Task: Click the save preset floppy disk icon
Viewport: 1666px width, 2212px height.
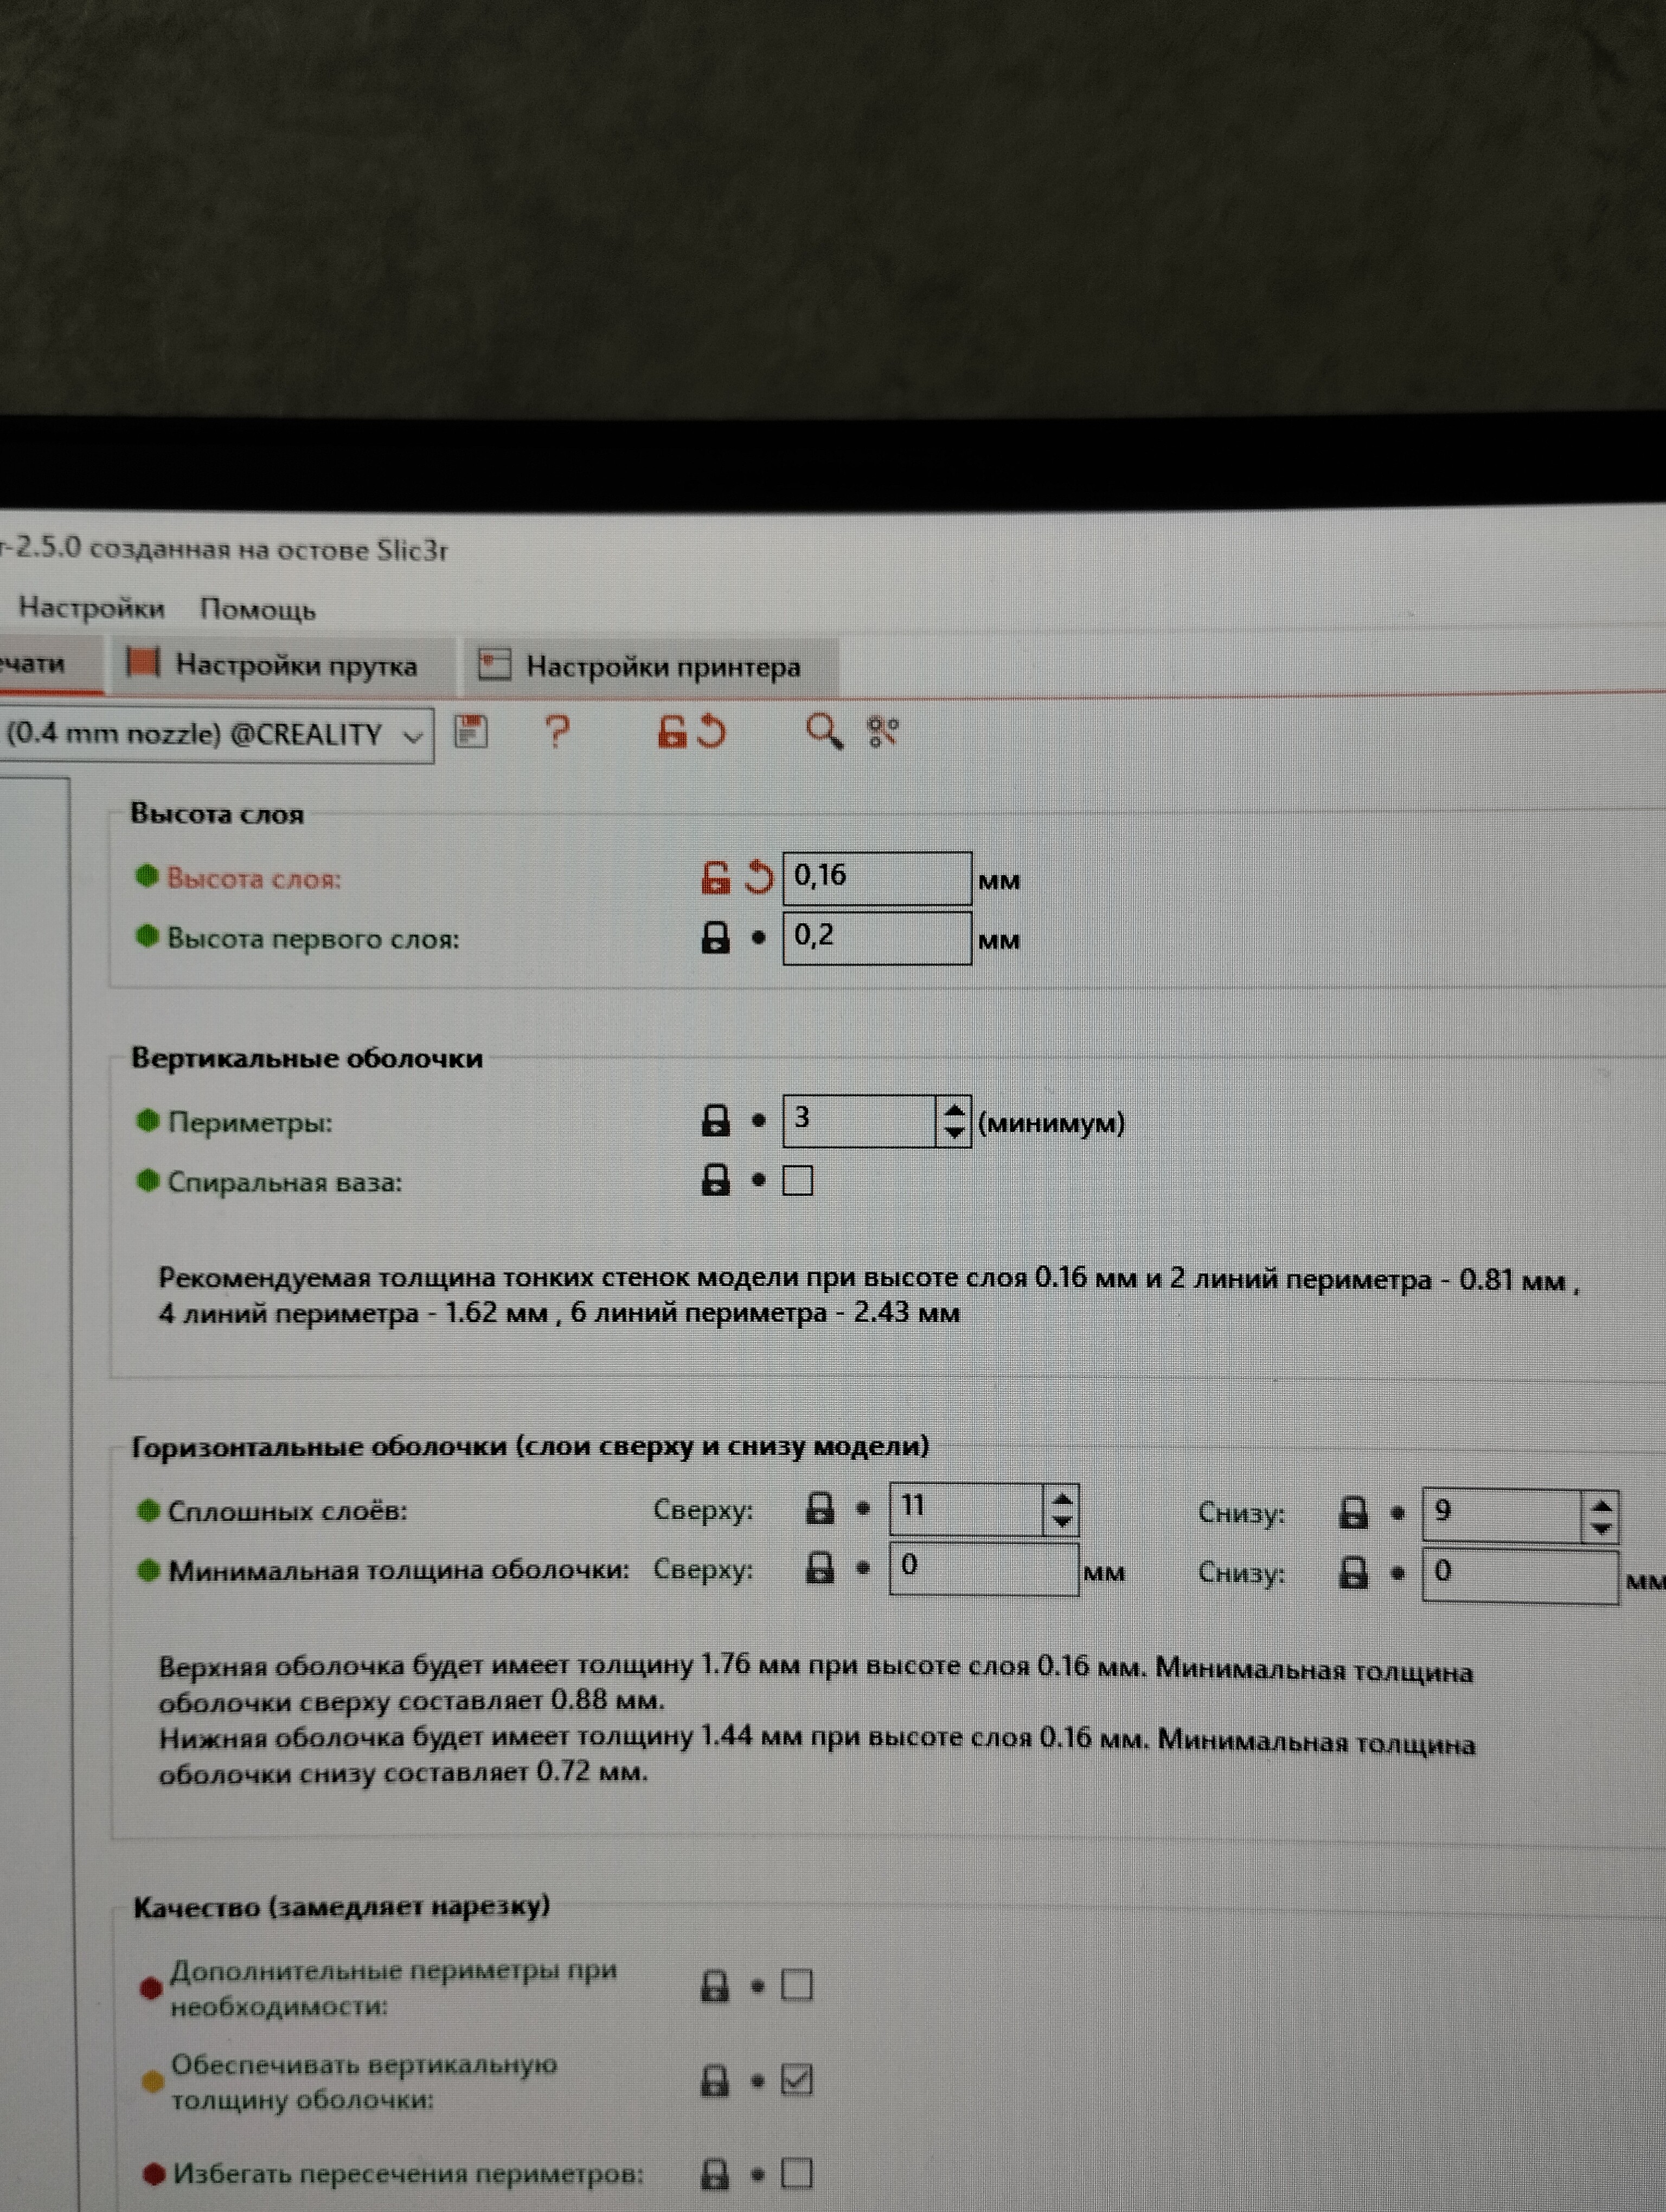Action: pyautogui.click(x=470, y=732)
